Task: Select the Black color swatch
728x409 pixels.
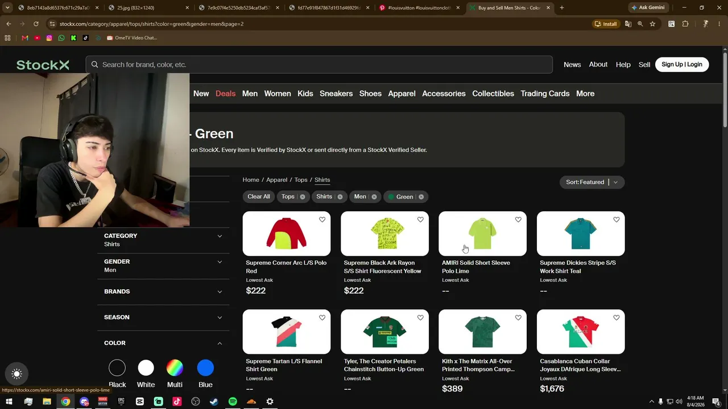Action: [x=117, y=368]
